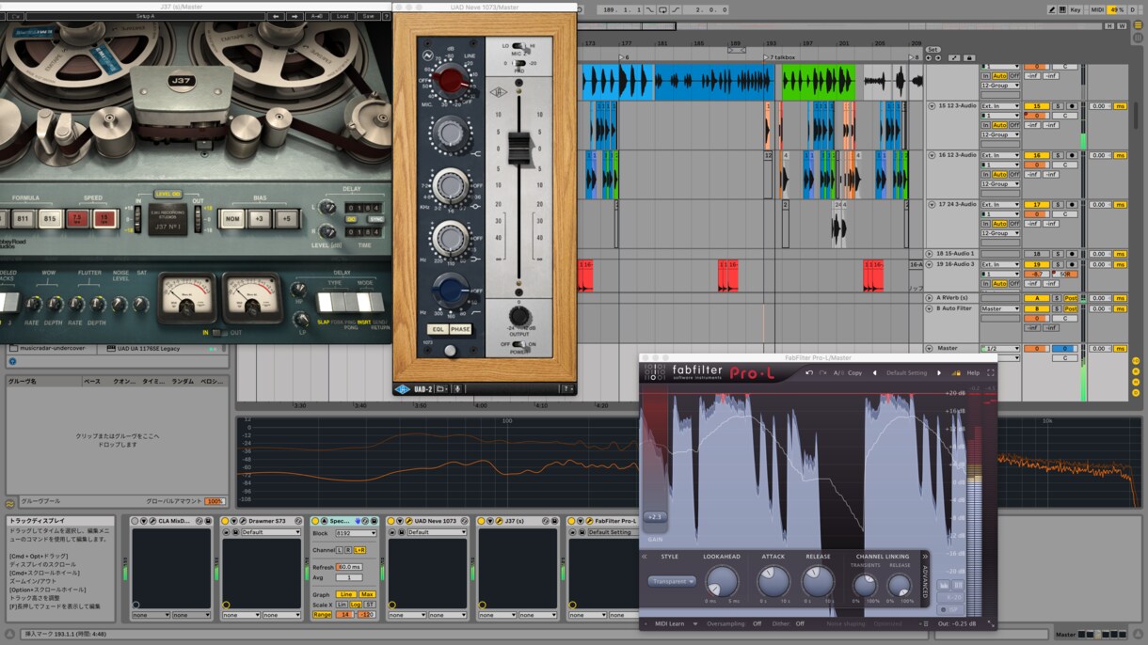
Task: Select the K-20 meter scale button
Action: 951,597
